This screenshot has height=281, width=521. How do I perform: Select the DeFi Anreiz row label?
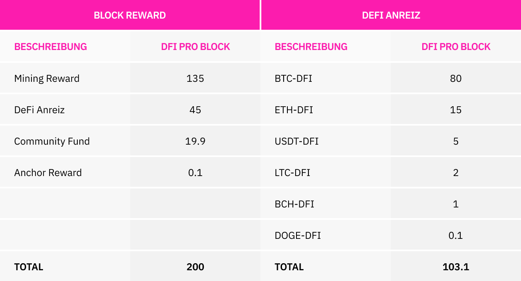39,110
